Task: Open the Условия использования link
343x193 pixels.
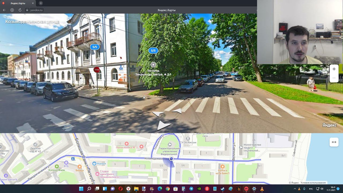Action: pos(313,183)
